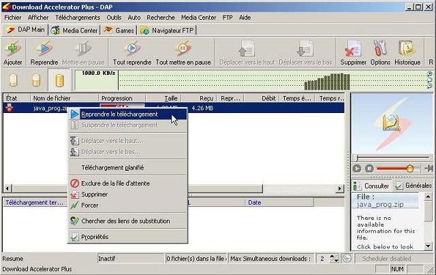Click the scheduler clock icon in status bar
Image resolution: width=436 pixels, height=275 pixels.
pyautogui.click(x=347, y=259)
